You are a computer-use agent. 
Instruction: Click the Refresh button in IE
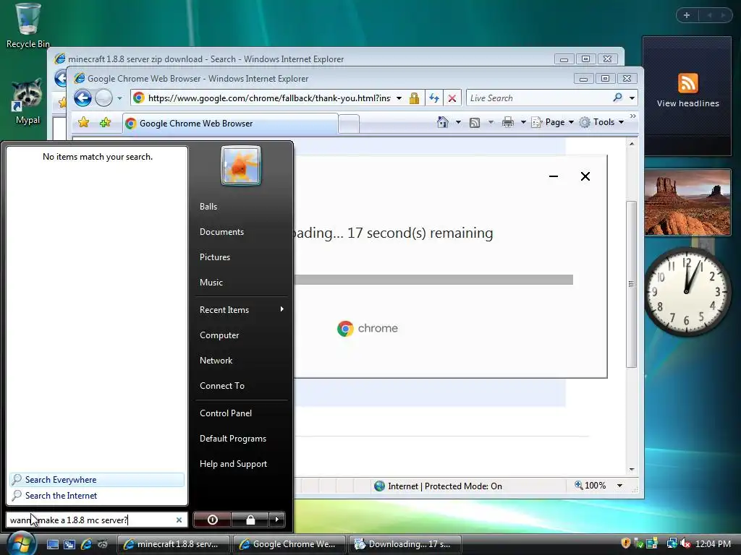coord(434,98)
